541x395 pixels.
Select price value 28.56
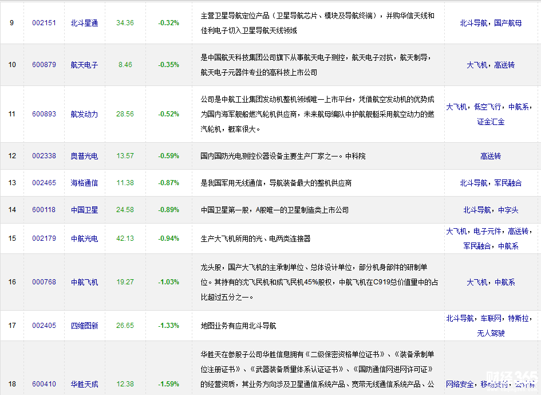click(x=125, y=114)
